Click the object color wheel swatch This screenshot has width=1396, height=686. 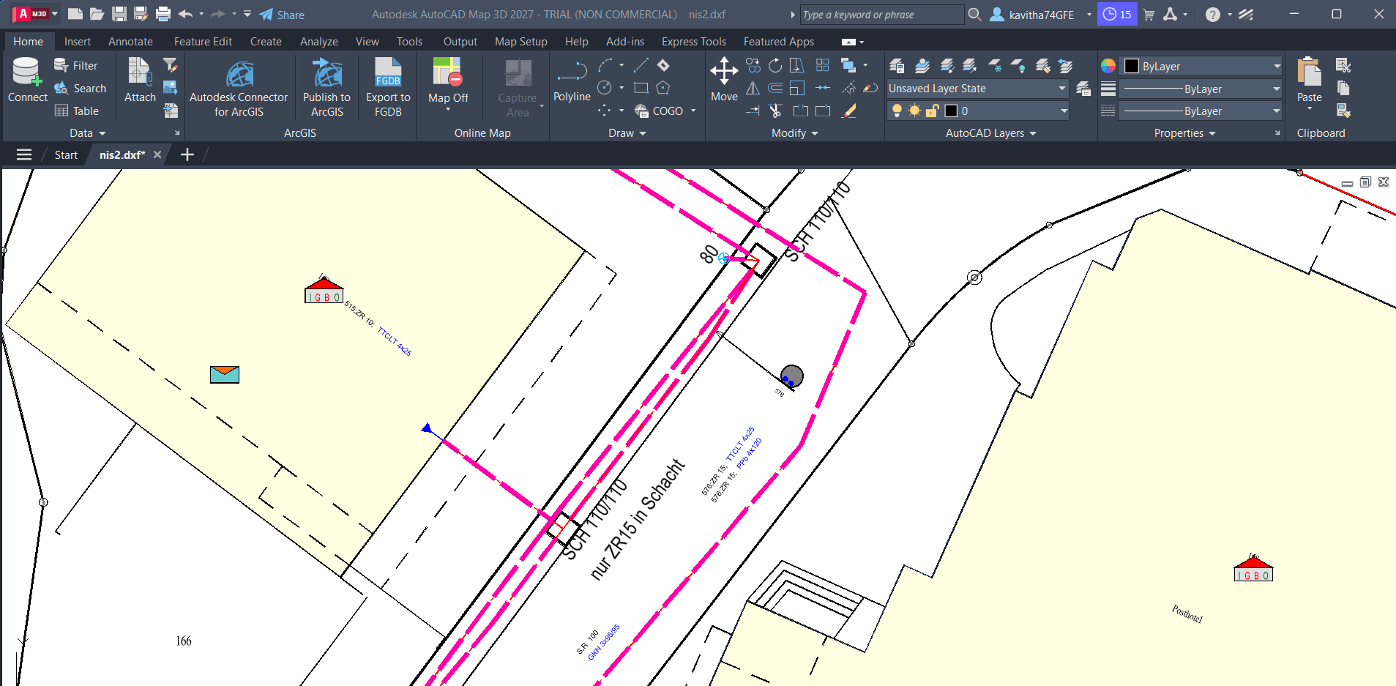1108,66
